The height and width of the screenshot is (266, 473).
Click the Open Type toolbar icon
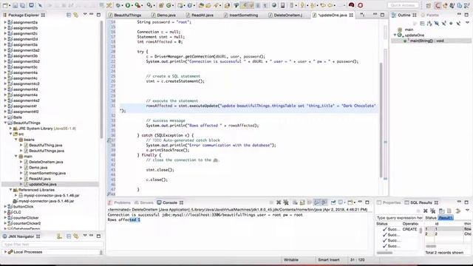pyautogui.click(x=201, y=5)
